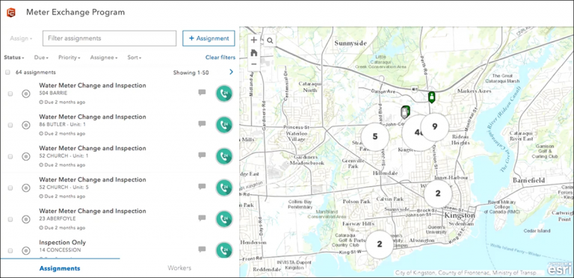Screen dimensions: 574x278
Task: Open Water Meter Change for 23 ABERFOYLE
Action: [x=93, y=211]
